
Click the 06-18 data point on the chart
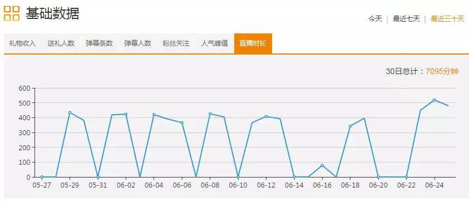point(350,126)
